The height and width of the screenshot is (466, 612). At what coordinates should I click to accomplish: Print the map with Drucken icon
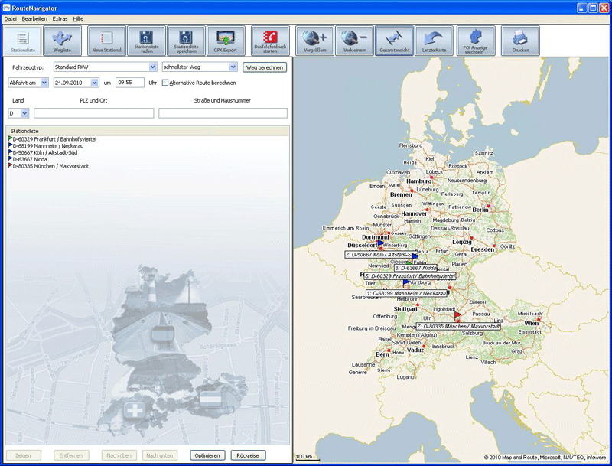point(520,41)
